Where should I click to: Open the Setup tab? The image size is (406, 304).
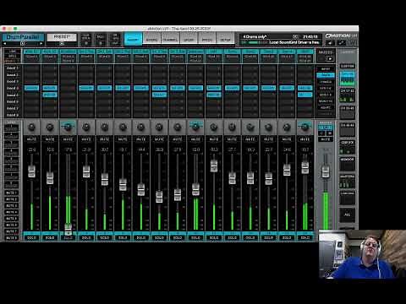coord(225,39)
